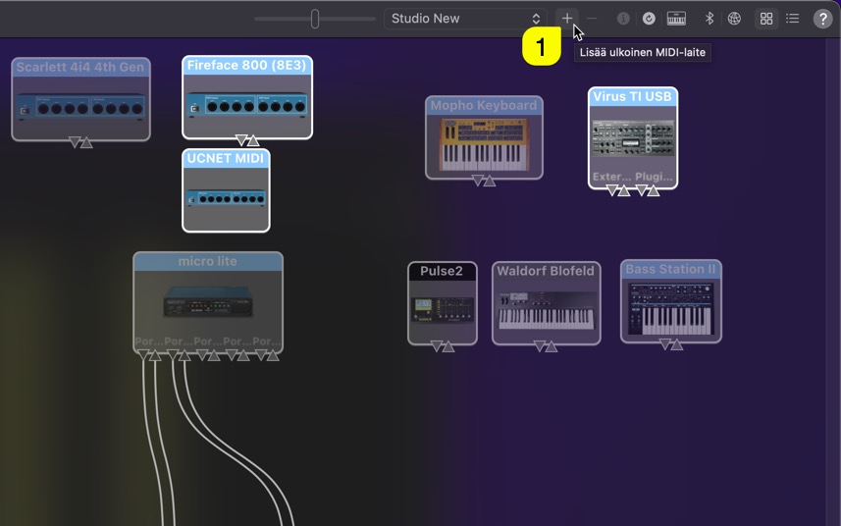Image resolution: width=841 pixels, height=526 pixels.
Task: Open device info with the i icon
Action: pyautogui.click(x=623, y=19)
